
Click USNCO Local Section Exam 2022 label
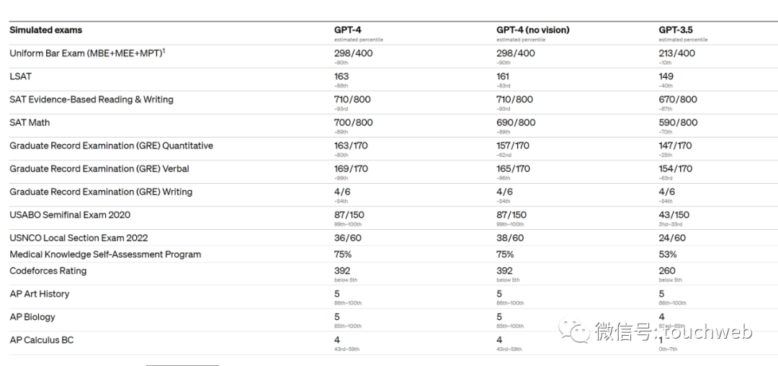[x=79, y=238]
